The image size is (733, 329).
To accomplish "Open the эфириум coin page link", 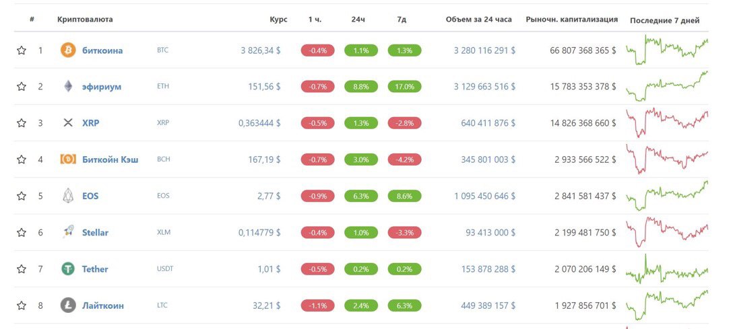I will coord(102,87).
